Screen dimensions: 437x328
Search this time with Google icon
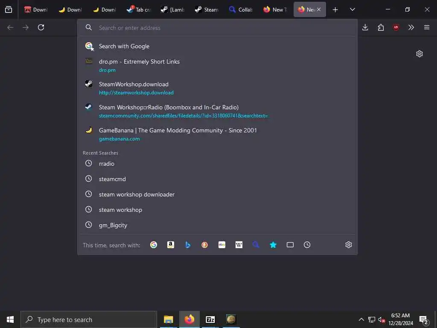tap(154, 245)
